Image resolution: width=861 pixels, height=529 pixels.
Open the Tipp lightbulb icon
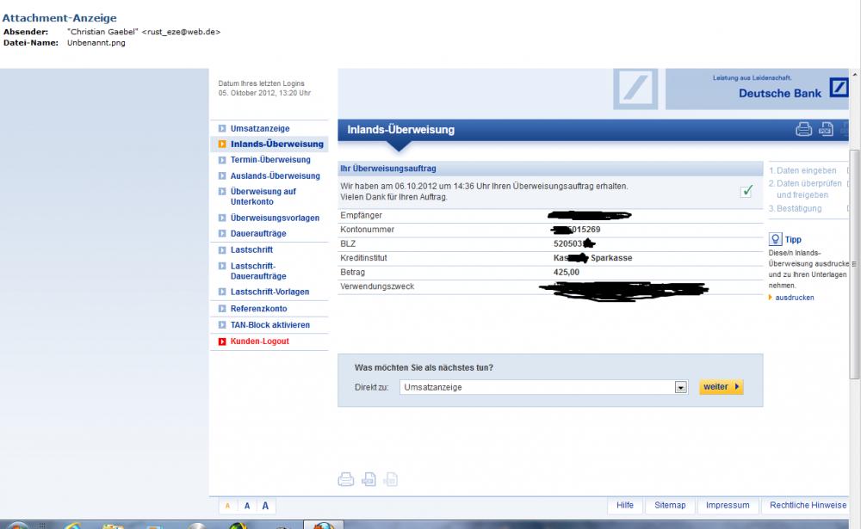coord(774,237)
